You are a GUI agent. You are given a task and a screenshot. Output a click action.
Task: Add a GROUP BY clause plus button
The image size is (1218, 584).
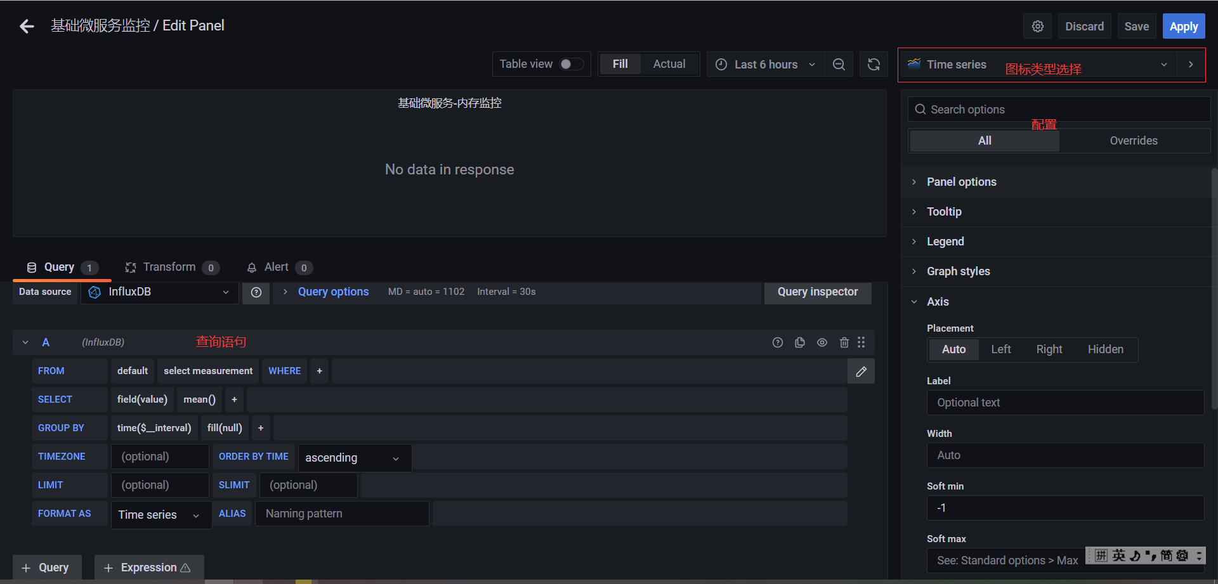click(261, 428)
